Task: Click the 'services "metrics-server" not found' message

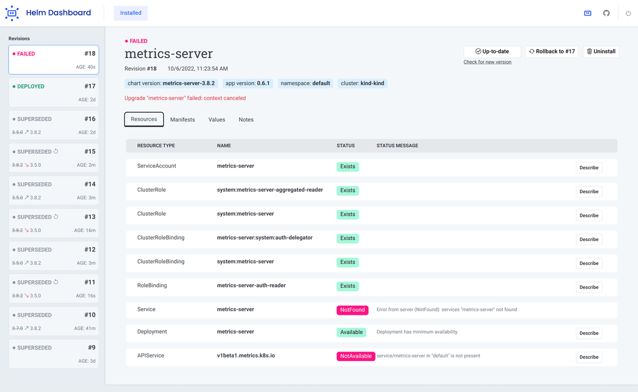Action: [447, 310]
